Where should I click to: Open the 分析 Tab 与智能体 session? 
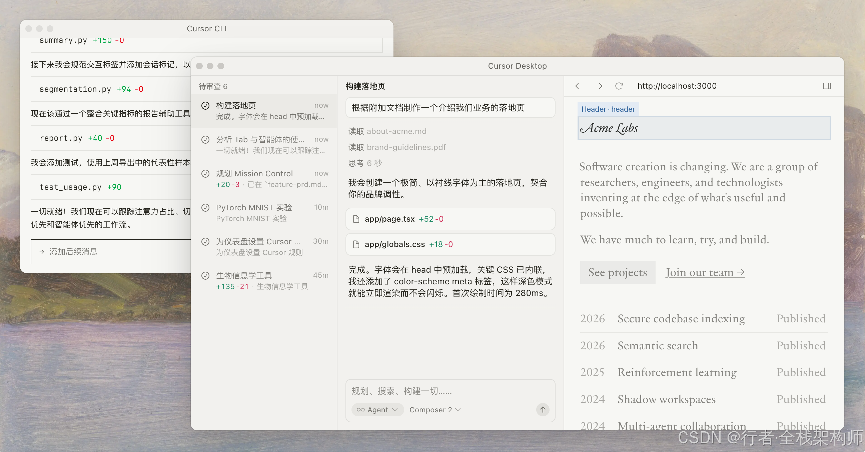click(x=264, y=145)
